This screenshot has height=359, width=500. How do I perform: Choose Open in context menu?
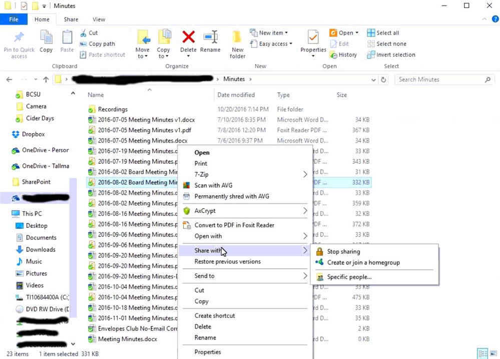pyautogui.click(x=202, y=153)
